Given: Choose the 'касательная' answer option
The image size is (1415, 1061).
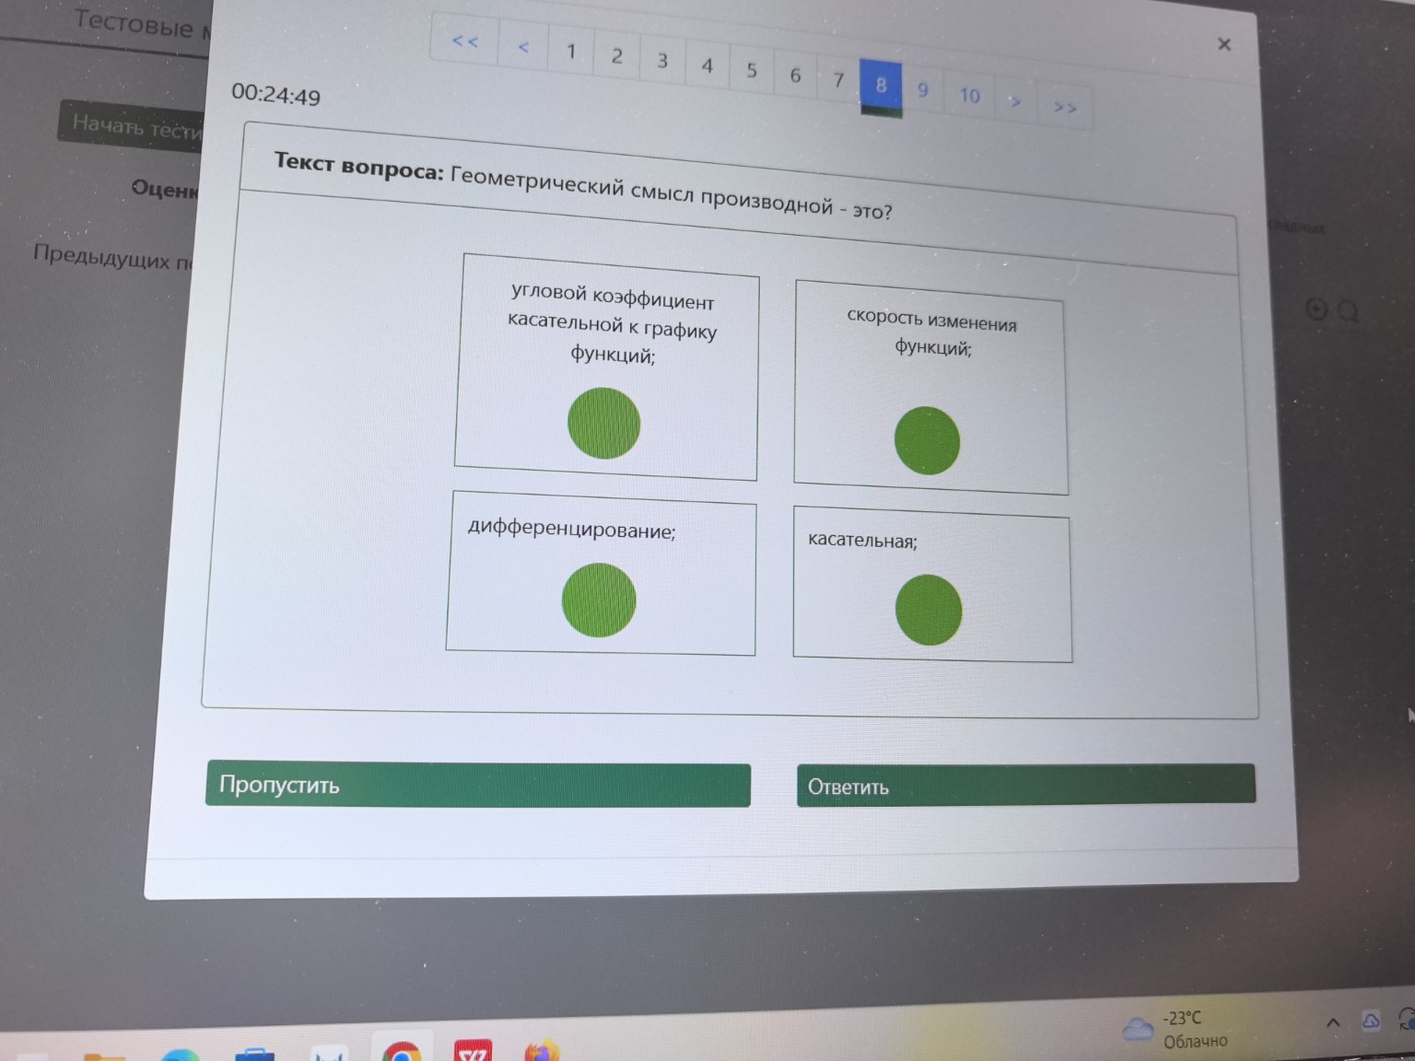Looking at the screenshot, I should 929,610.
